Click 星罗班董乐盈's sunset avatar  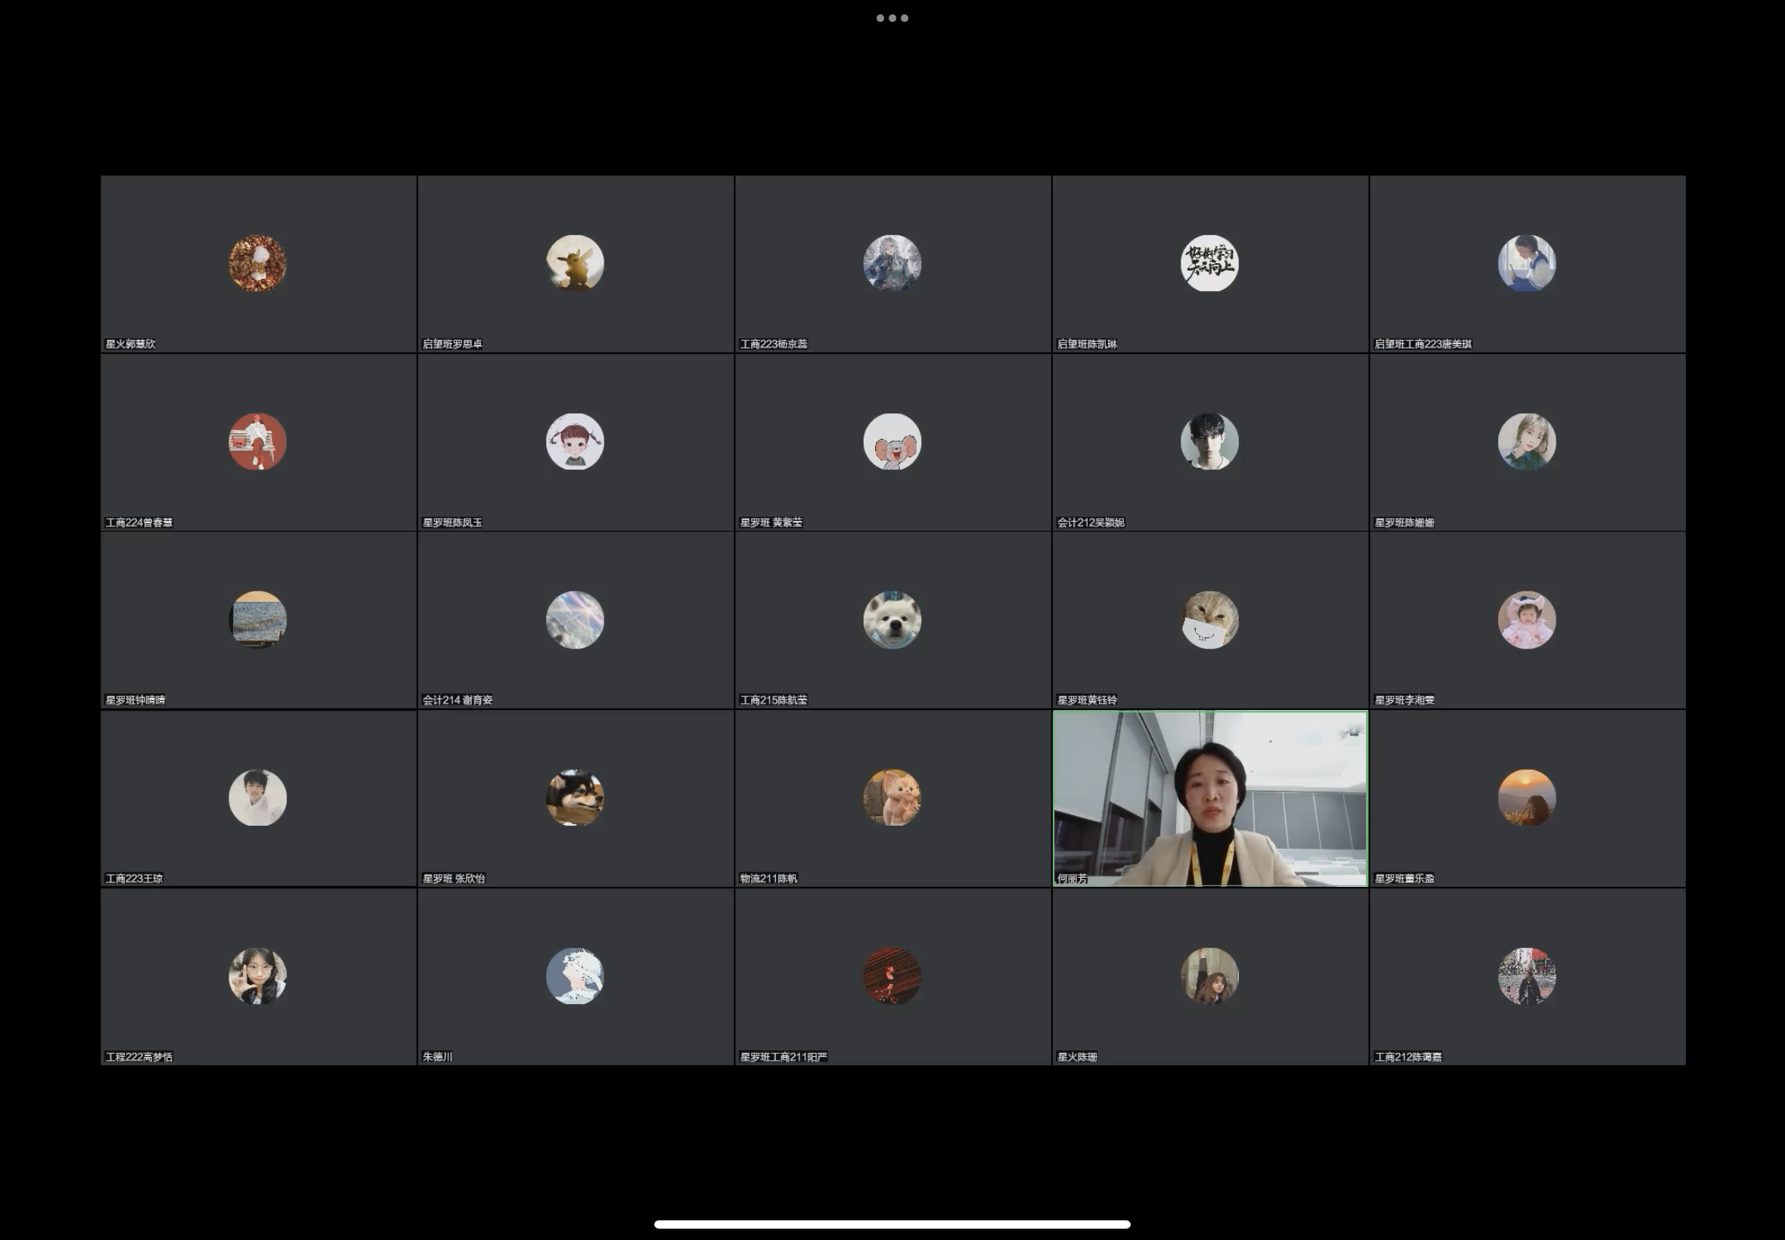coord(1526,798)
